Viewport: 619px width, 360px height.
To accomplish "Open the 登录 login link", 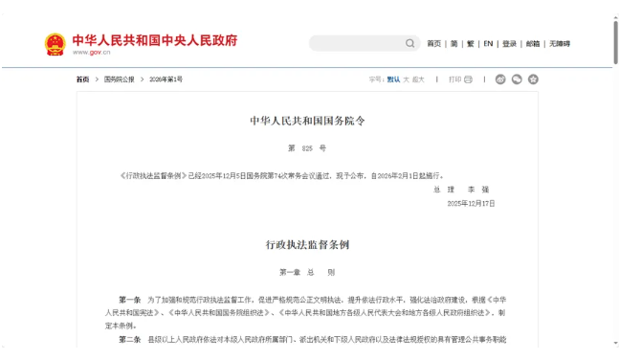I will [509, 43].
